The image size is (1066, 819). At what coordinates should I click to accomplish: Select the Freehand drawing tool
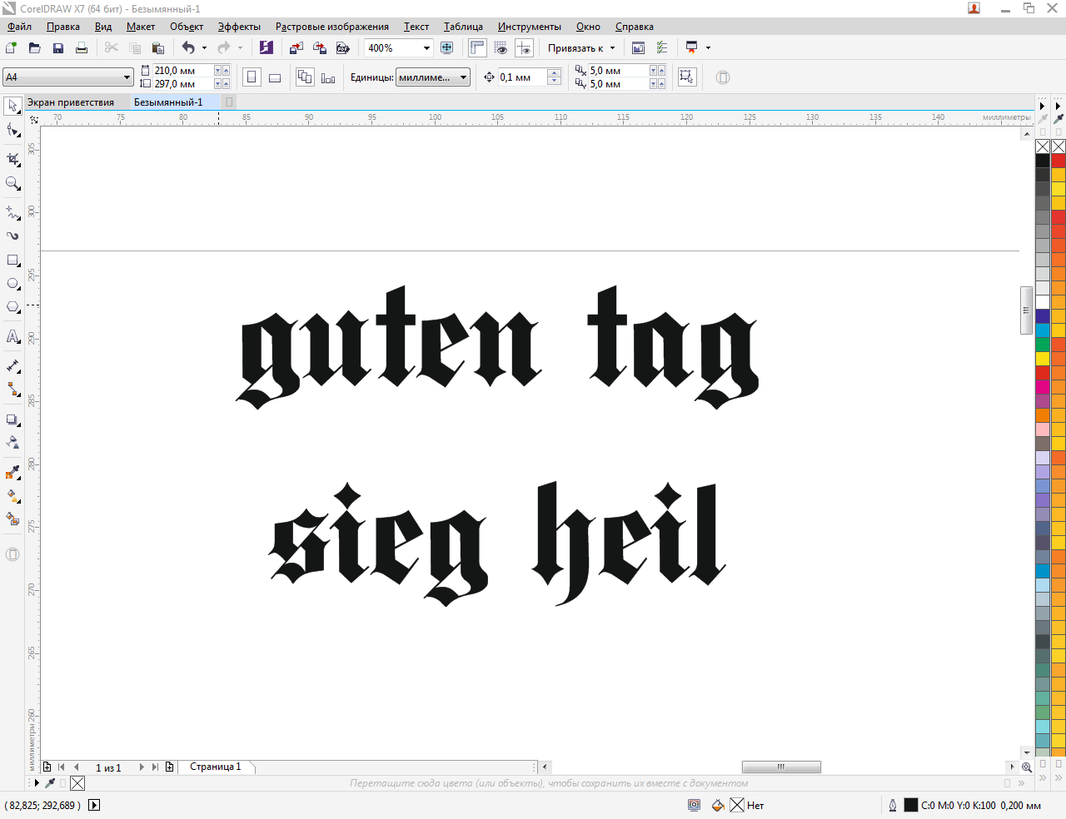(x=13, y=213)
